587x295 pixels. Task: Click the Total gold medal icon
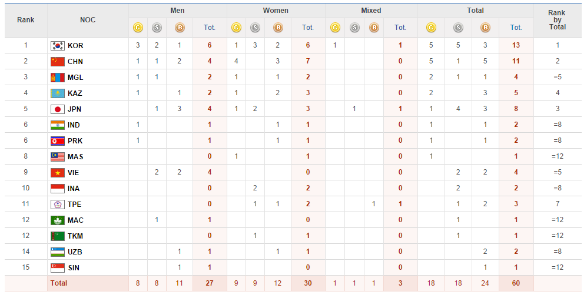click(x=431, y=27)
